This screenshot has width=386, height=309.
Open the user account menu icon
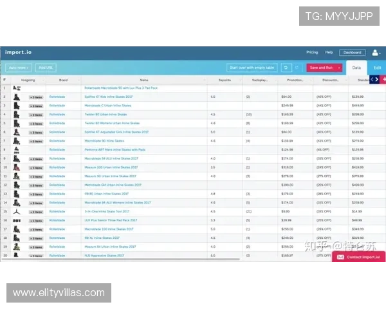click(376, 53)
